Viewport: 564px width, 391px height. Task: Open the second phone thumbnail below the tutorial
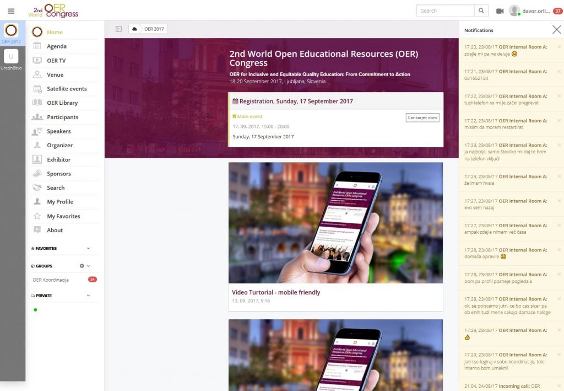[x=335, y=355]
